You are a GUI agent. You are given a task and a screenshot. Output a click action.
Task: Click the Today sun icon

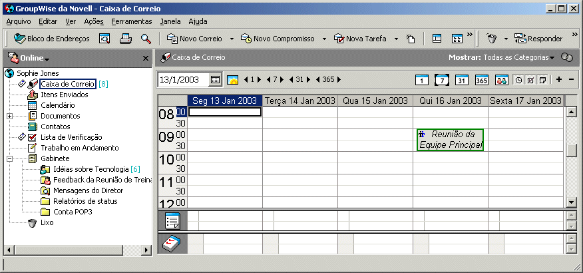pos(232,80)
